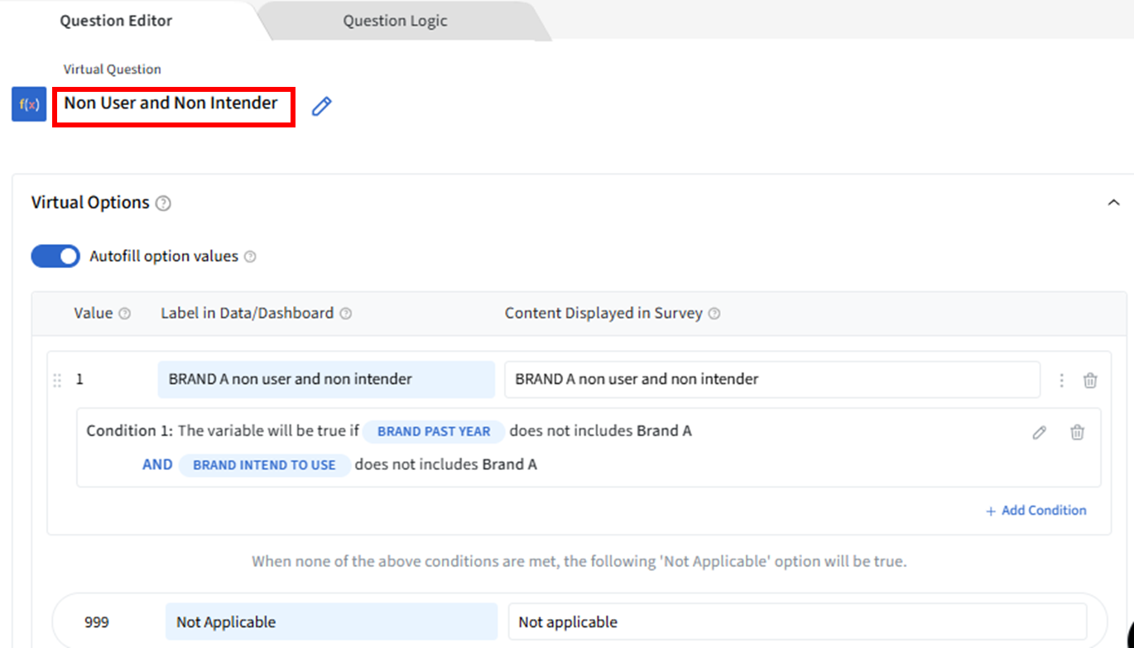
Task: Click the f(x) virtual question icon
Action: coord(29,104)
